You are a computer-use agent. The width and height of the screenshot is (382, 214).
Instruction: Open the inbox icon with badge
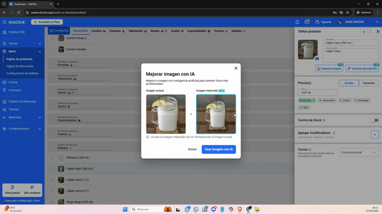pos(307,22)
